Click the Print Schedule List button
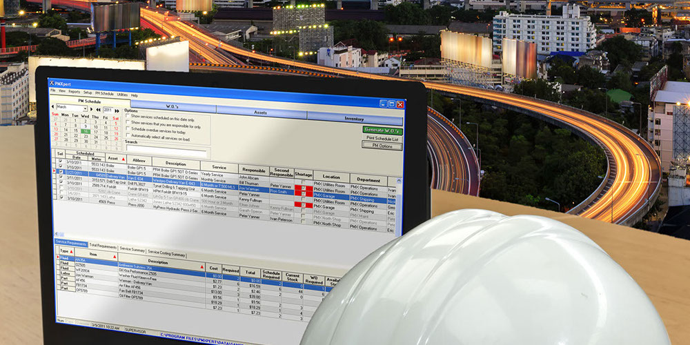690x345 pixels. [x=382, y=139]
